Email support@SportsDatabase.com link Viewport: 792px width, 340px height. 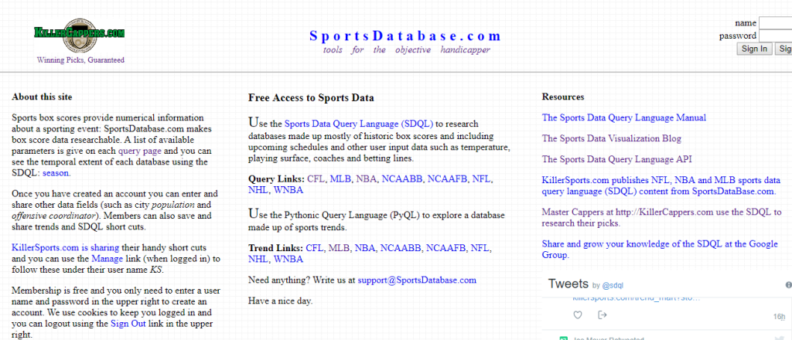[417, 280]
